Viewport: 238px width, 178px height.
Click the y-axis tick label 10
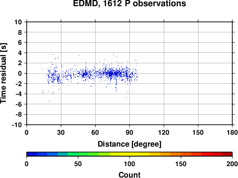coord(18,22)
